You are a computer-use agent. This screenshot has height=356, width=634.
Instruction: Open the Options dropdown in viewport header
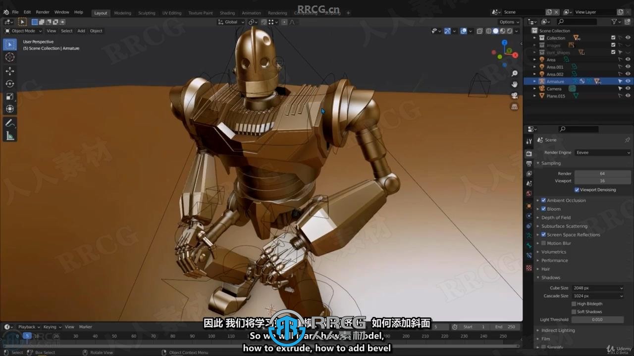(509, 22)
